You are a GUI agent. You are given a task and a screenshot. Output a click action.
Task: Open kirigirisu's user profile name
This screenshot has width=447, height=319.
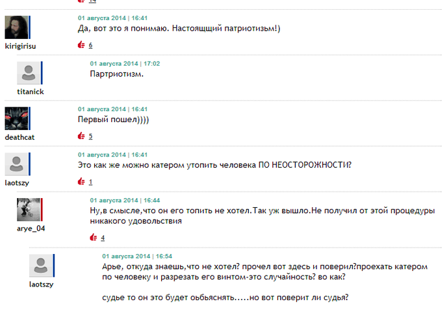(21, 46)
